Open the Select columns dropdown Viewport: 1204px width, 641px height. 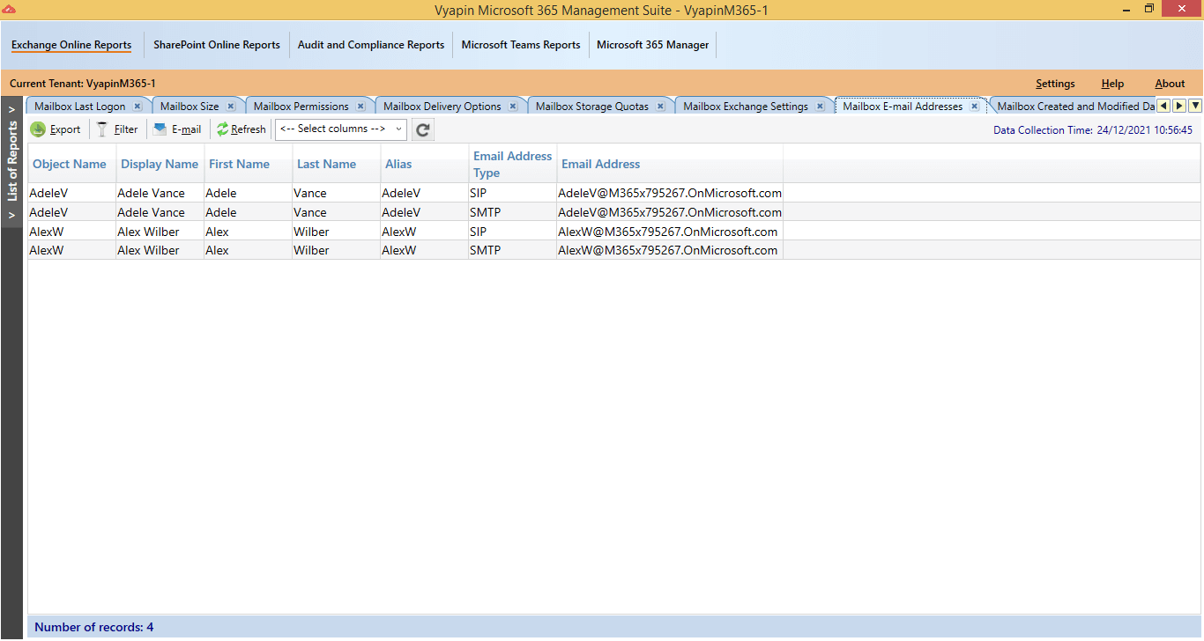pos(341,129)
